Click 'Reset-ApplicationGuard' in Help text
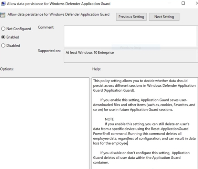The height and width of the screenshot is (169, 198). (x=169, y=129)
